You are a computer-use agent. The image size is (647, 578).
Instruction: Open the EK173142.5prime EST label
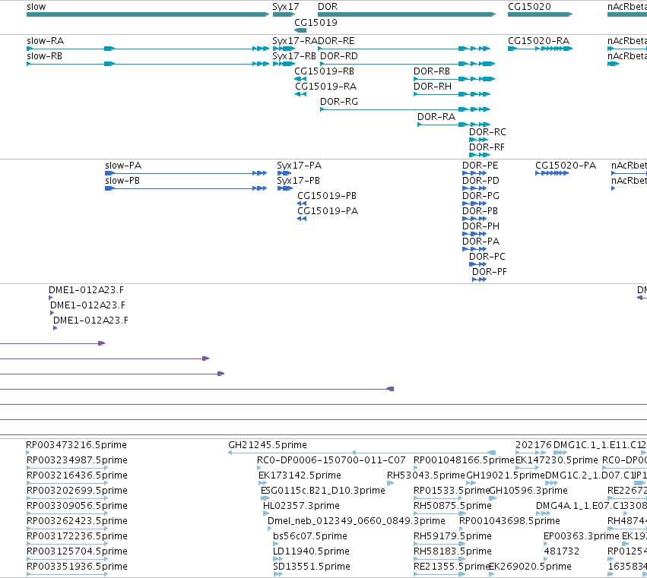click(300, 475)
